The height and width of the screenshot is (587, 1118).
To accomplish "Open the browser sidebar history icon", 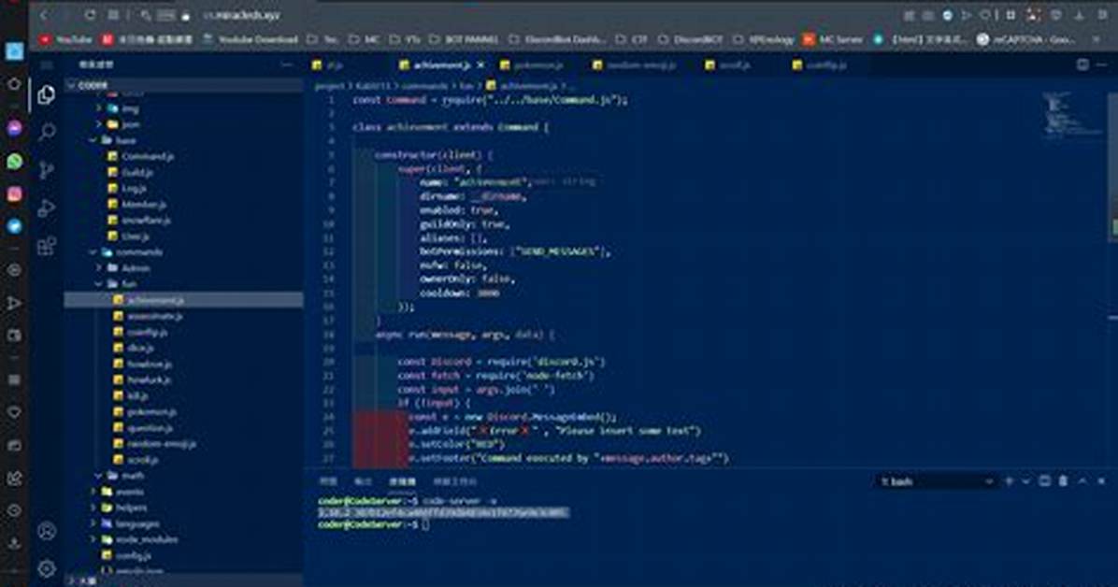I will [x=14, y=510].
